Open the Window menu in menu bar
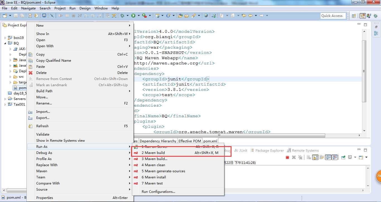Image resolution: width=381 pixels, height=202 pixels. click(x=101, y=8)
